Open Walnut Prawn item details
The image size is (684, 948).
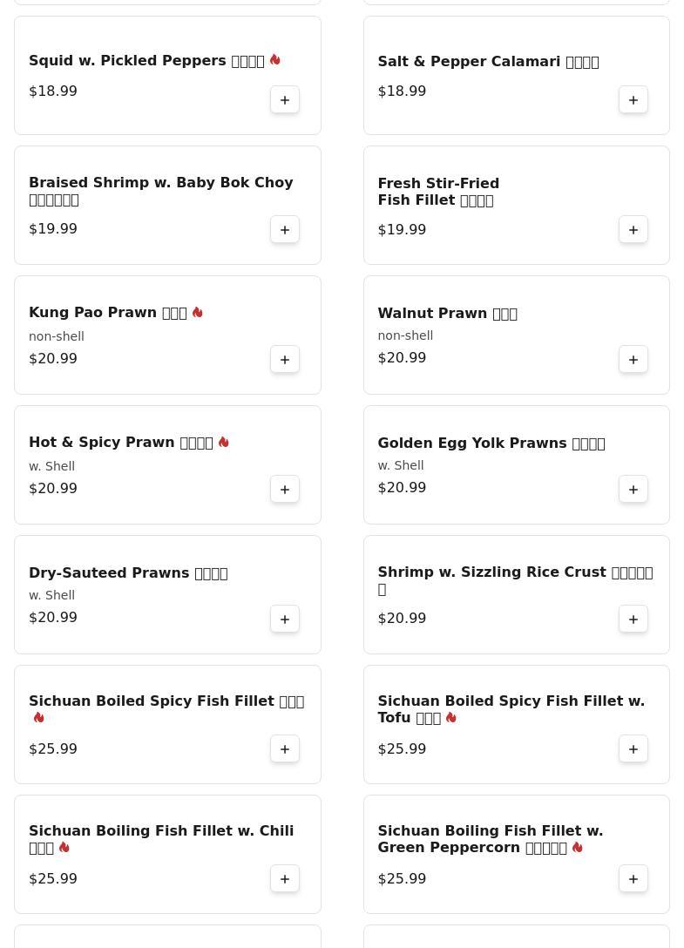447,313
